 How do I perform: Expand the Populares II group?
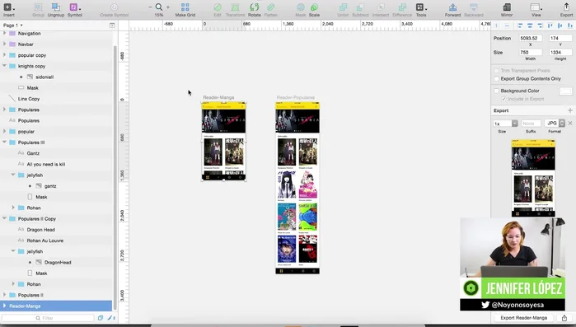(4, 295)
